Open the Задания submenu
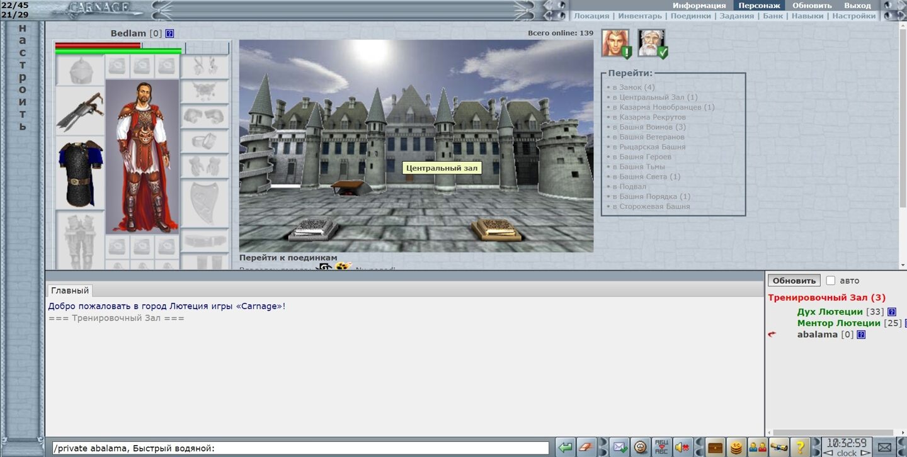The image size is (907, 457). click(x=737, y=16)
